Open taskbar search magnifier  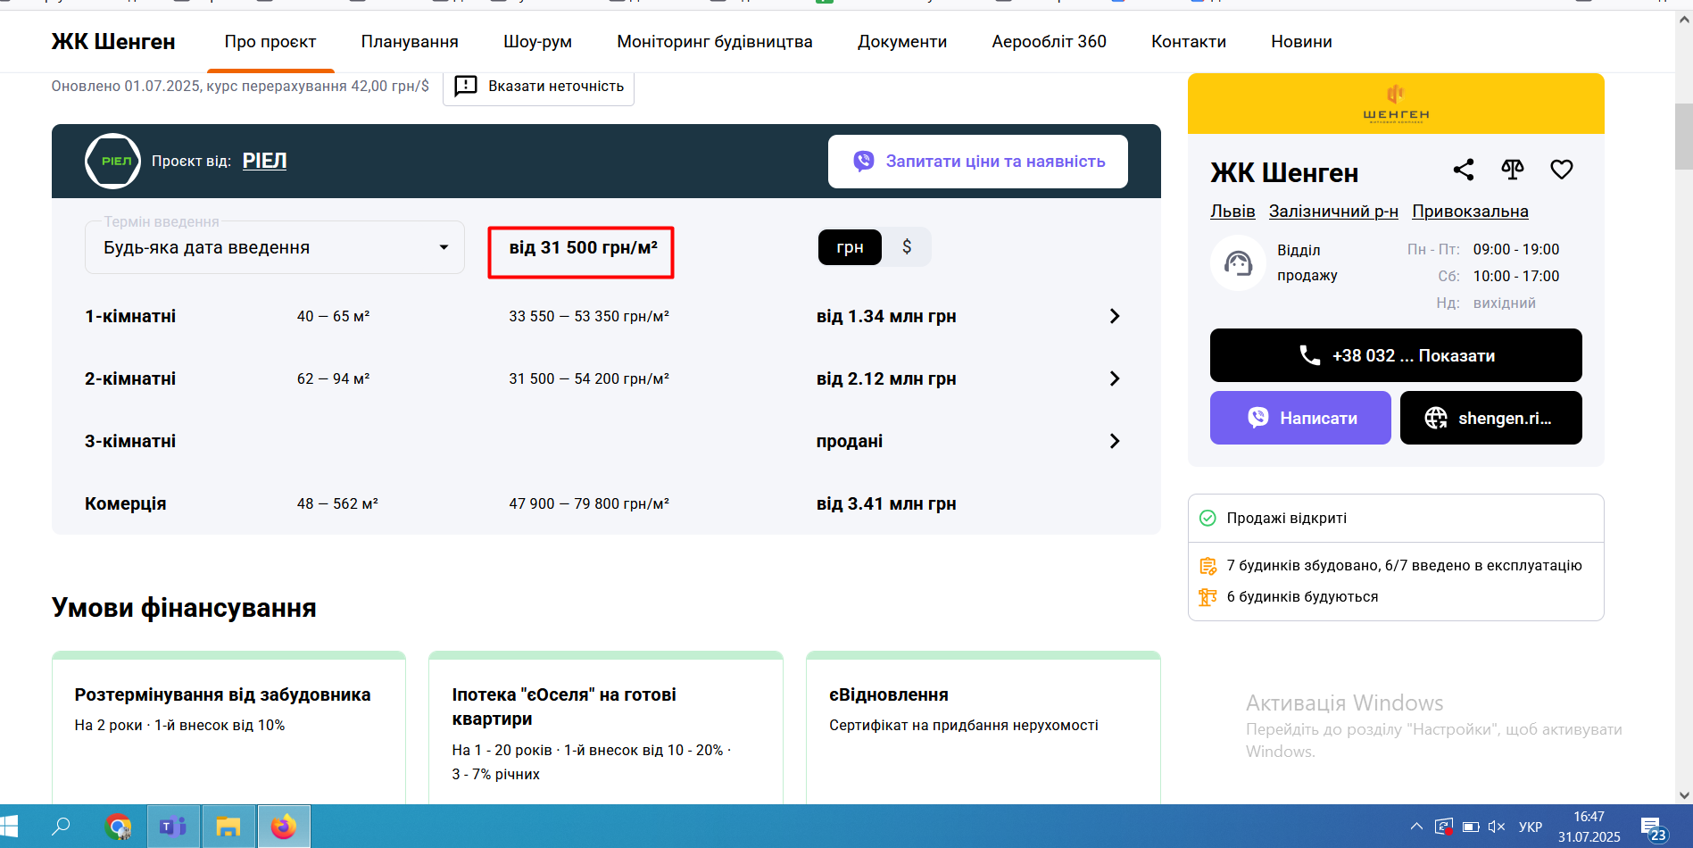click(61, 827)
